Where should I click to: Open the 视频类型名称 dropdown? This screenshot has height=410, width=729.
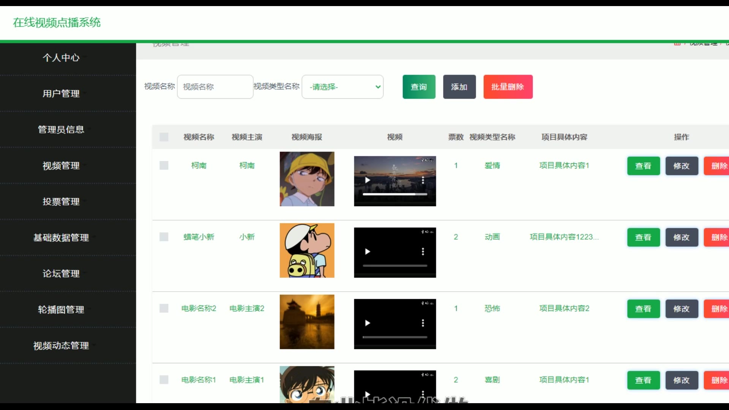click(342, 87)
